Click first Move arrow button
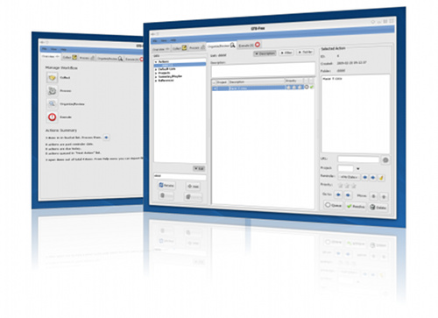 [x=373, y=196]
